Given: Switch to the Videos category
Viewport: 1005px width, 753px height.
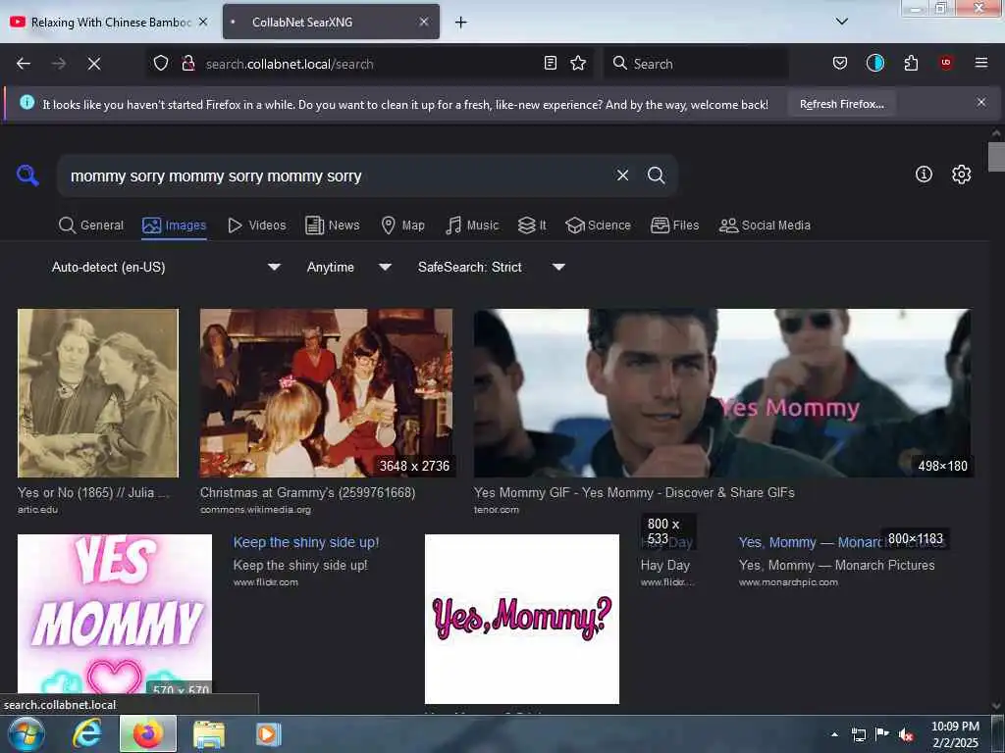Looking at the screenshot, I should click(257, 226).
